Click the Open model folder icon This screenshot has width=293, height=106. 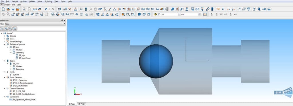pos(8,9)
